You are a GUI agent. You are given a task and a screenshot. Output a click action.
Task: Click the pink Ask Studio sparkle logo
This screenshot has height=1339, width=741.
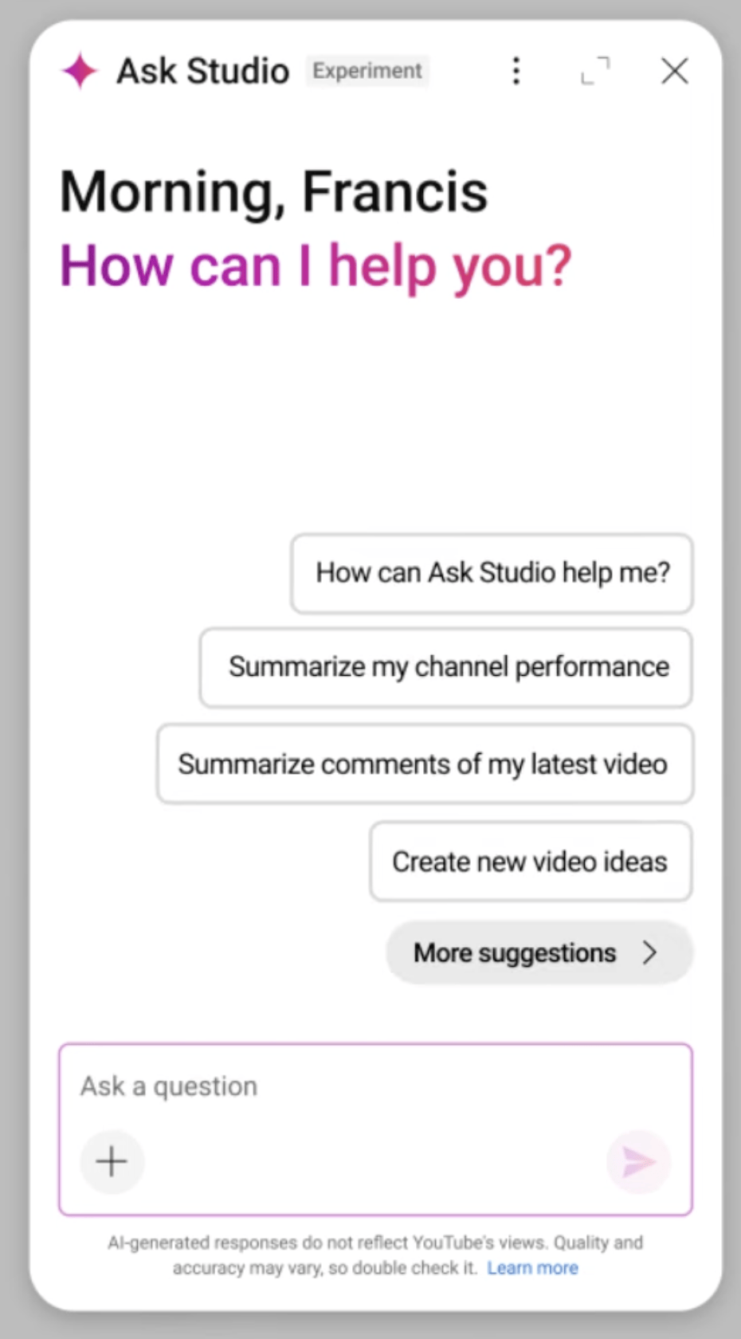80,71
